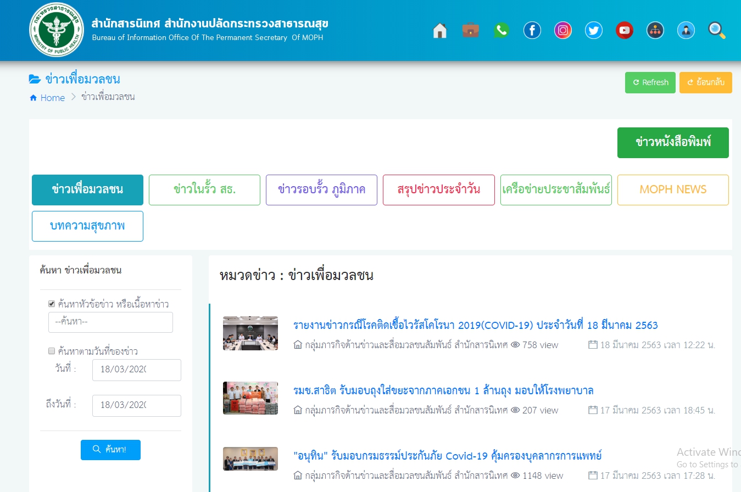The height and width of the screenshot is (492, 741).
Task: Select the ข่าวเพื่อมวลชน category tab
Action: [x=87, y=190]
